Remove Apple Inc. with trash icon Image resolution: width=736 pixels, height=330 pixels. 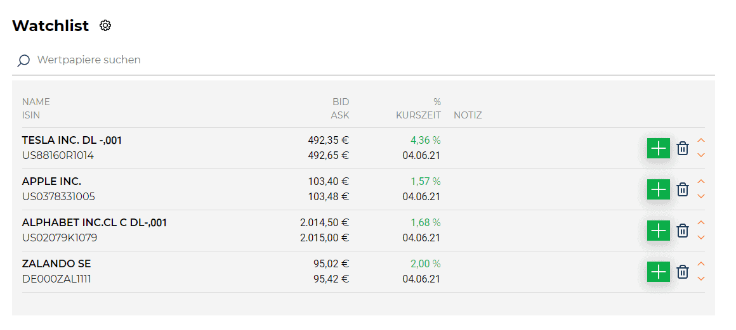[x=683, y=189]
